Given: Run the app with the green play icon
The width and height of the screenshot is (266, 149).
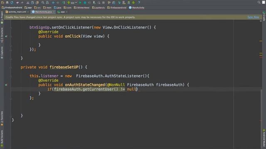Looking at the screenshot, I should [x=80, y=2].
